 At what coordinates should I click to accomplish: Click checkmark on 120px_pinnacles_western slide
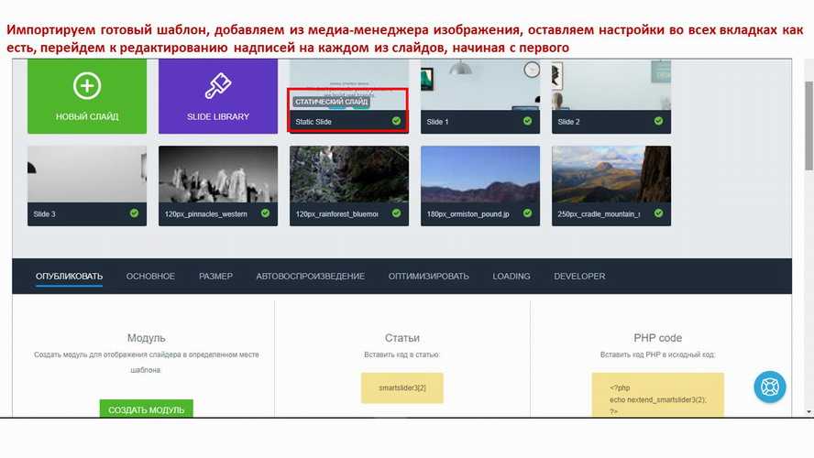click(265, 213)
